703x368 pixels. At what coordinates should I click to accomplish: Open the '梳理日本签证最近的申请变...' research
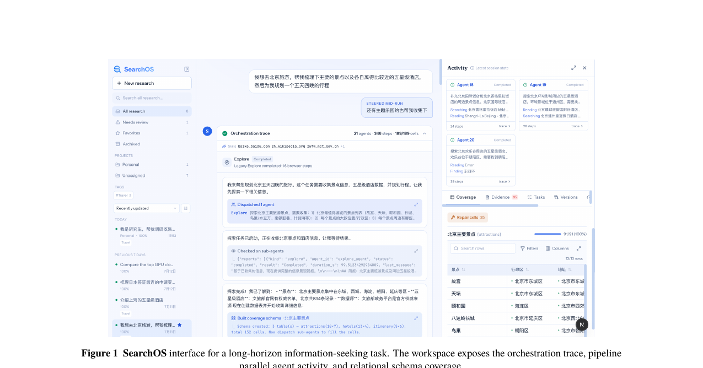(152, 285)
